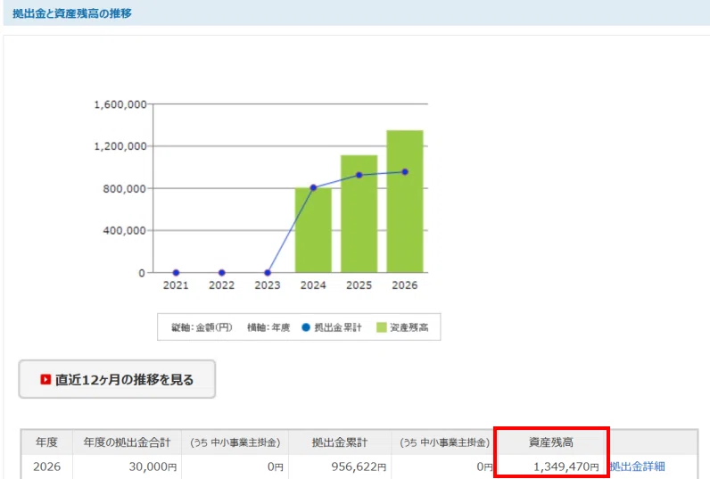The width and height of the screenshot is (710, 479).
Task: Click the 資産残高 column header
Action: tap(551, 442)
